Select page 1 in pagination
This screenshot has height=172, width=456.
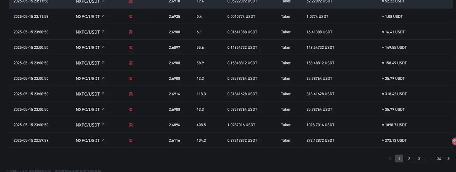(x=399, y=159)
